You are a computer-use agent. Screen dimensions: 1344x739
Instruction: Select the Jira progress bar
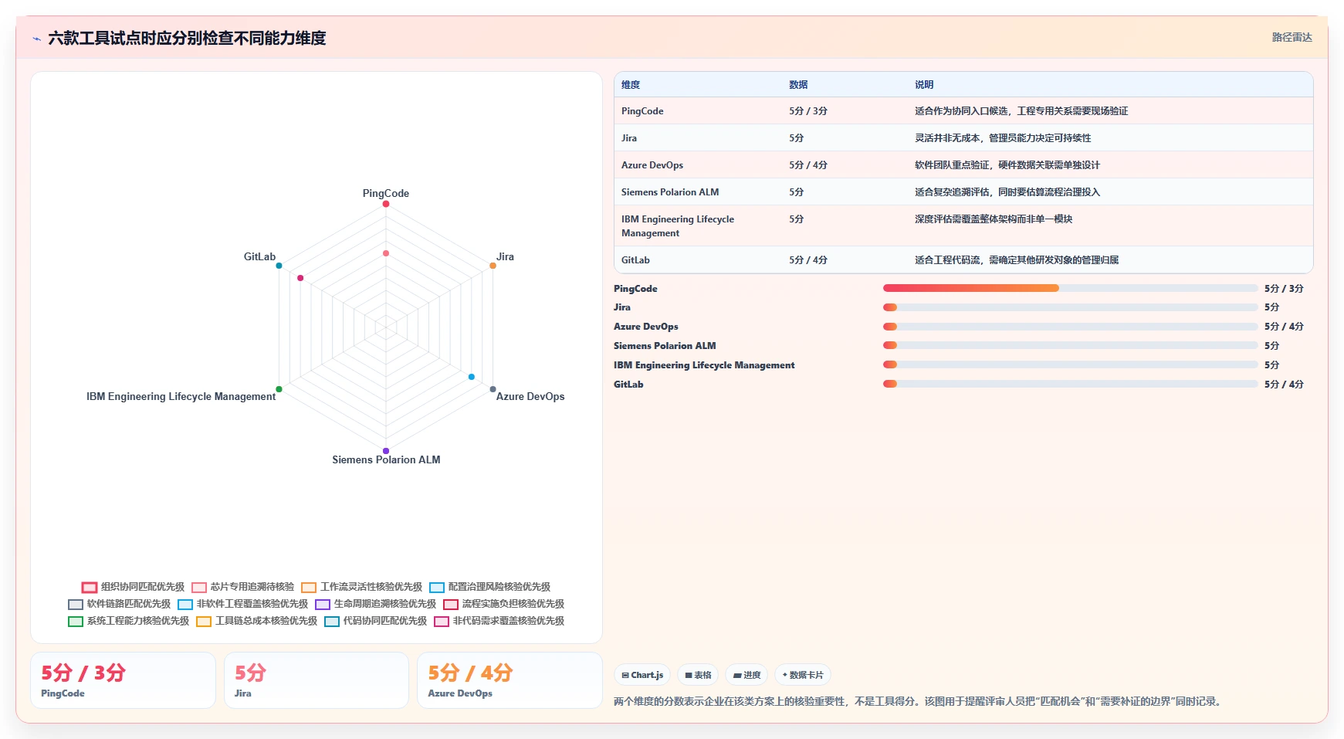click(x=1070, y=307)
